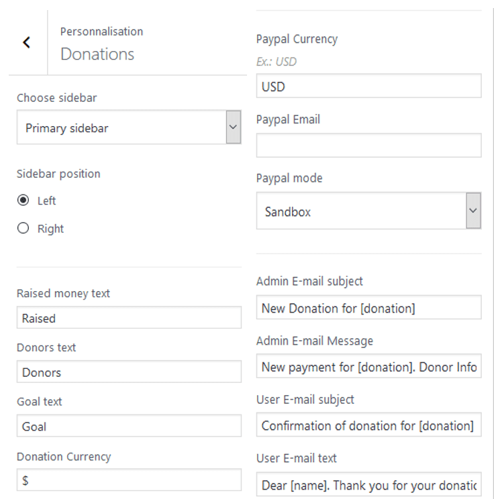Select the Left sidebar position radio
Viewport: 494px width, 499px height.
(23, 201)
